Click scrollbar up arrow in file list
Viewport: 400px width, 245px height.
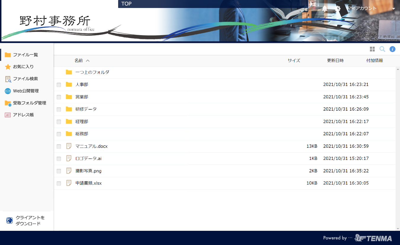398,69
